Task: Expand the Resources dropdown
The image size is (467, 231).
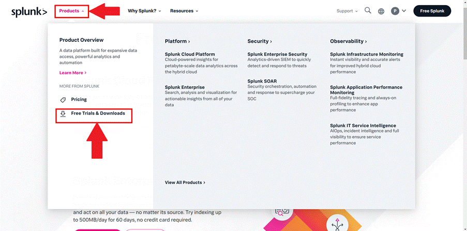Action: pyautogui.click(x=184, y=11)
